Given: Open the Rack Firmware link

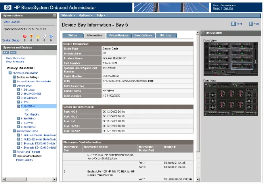Looking at the screenshot, I should tap(15, 62).
